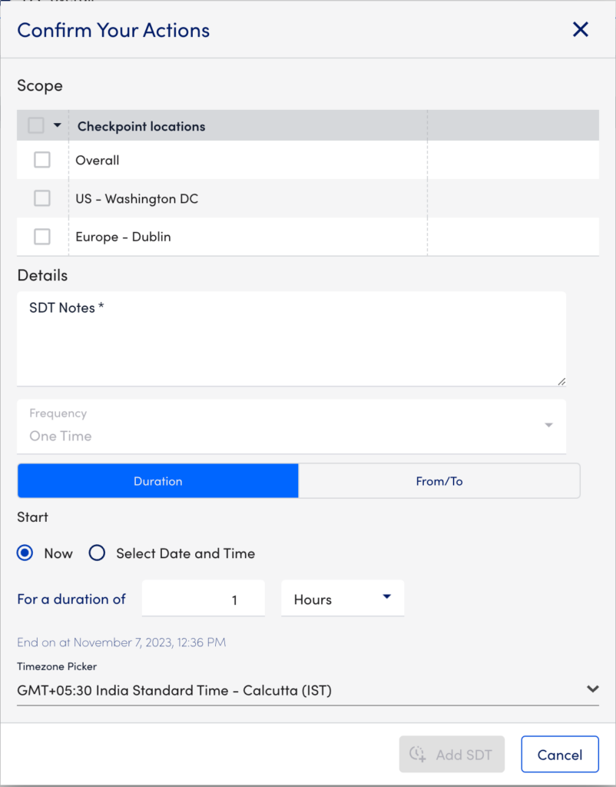The height and width of the screenshot is (787, 616).
Task: Click the Cancel button
Action: (x=559, y=754)
